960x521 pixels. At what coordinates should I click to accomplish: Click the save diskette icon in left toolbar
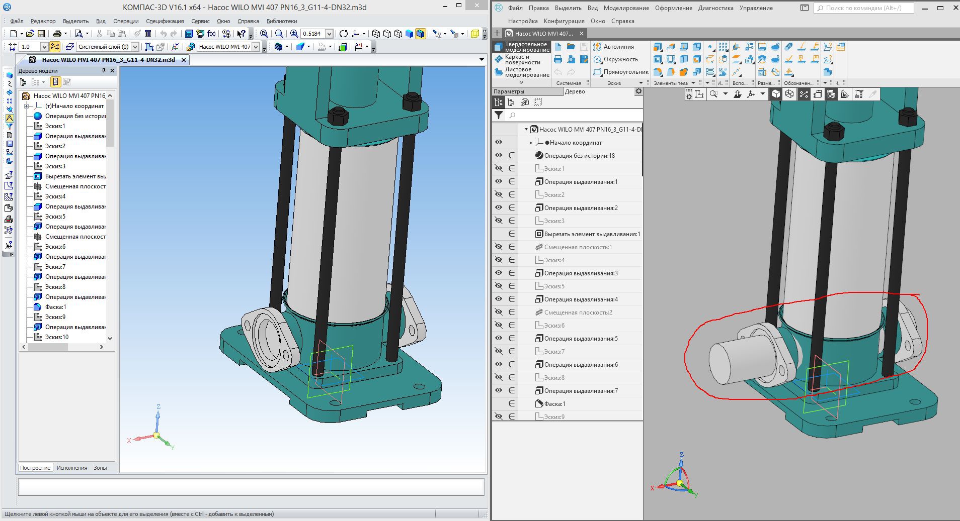tap(41, 34)
